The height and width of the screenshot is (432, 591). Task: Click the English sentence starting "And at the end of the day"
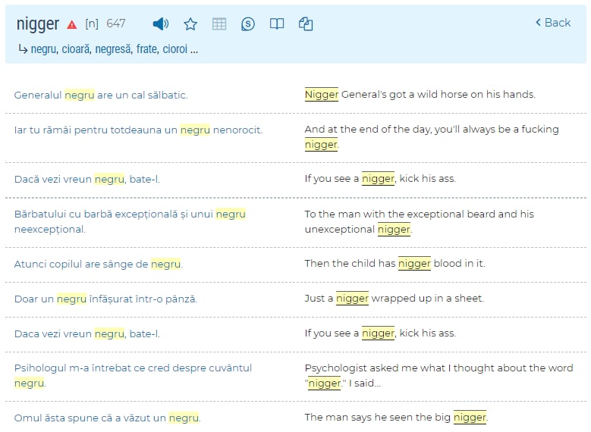(x=432, y=136)
